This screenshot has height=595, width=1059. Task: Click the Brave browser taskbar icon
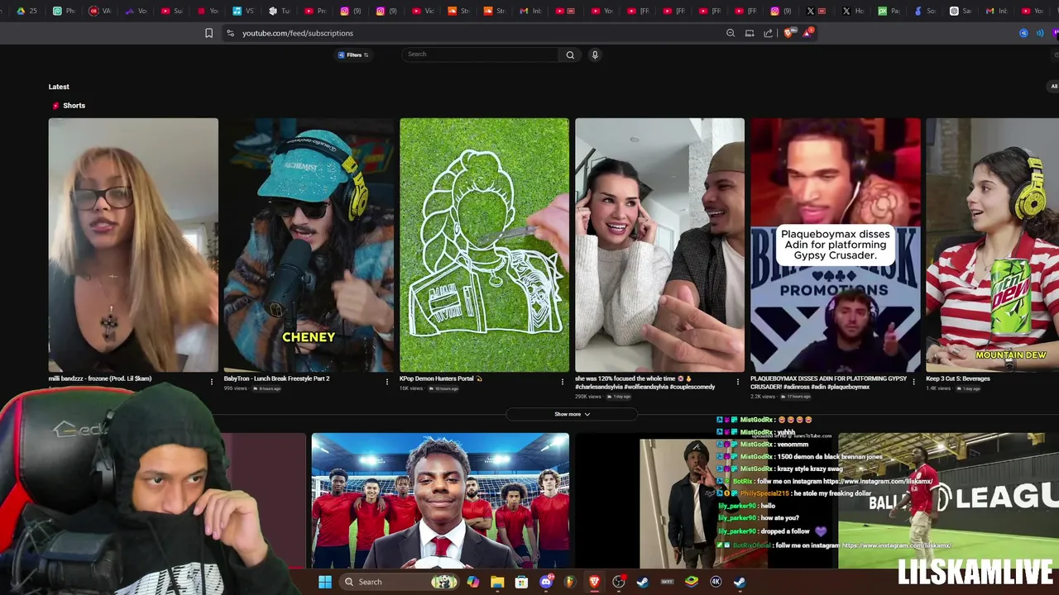594,582
